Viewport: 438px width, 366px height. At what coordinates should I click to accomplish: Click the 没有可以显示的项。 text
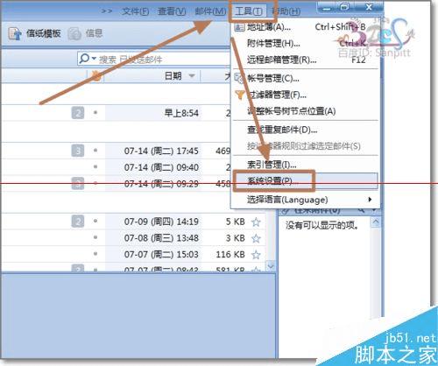pos(322,225)
